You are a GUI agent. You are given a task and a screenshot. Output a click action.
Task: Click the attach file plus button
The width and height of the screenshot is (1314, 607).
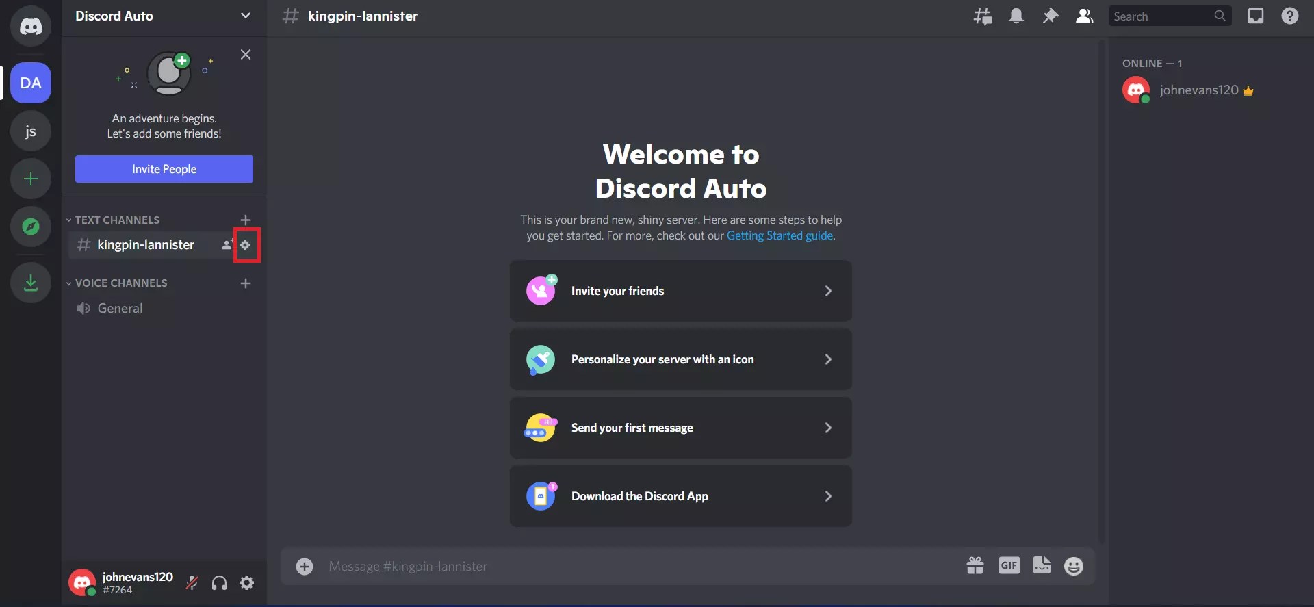(305, 567)
